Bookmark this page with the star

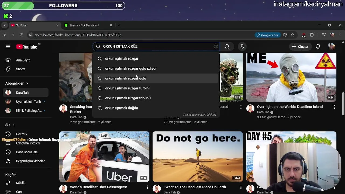point(292,35)
